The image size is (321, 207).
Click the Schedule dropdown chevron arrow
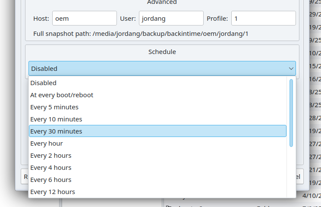click(291, 68)
